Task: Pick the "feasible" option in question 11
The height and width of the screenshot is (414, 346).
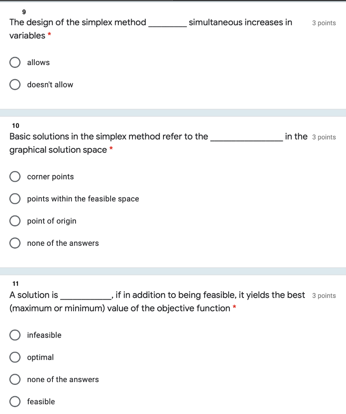Action: tap(15, 401)
